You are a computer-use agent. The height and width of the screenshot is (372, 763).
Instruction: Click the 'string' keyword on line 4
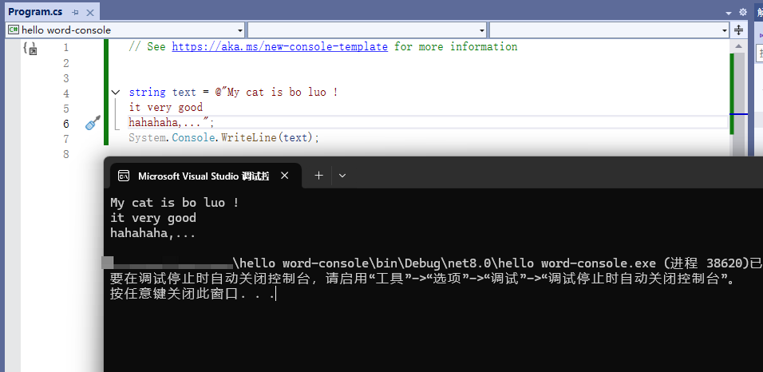click(x=148, y=92)
